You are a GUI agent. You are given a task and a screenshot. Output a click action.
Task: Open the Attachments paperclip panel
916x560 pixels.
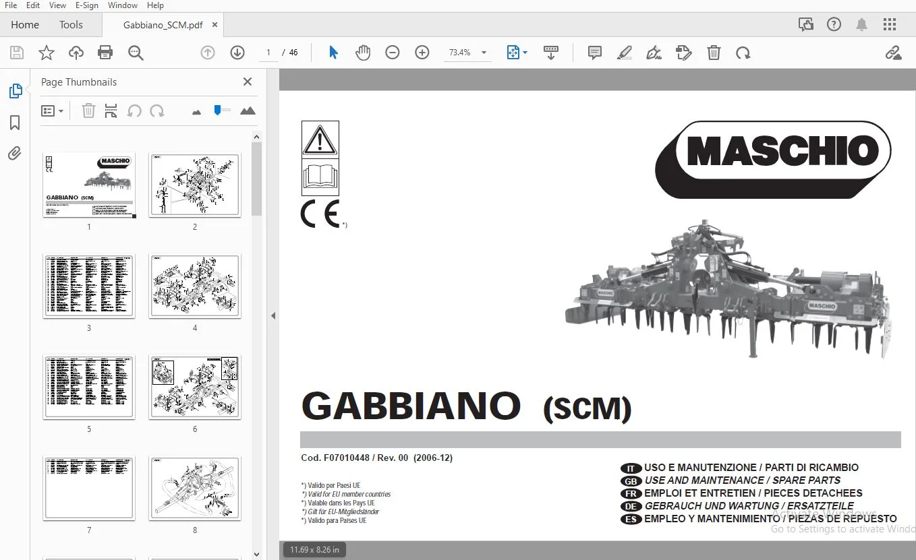[15, 154]
